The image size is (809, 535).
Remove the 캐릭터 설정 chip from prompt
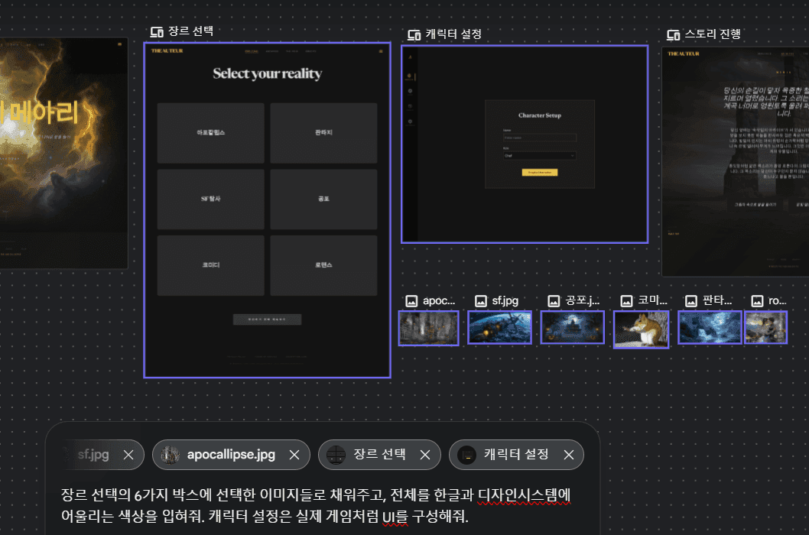coord(568,455)
